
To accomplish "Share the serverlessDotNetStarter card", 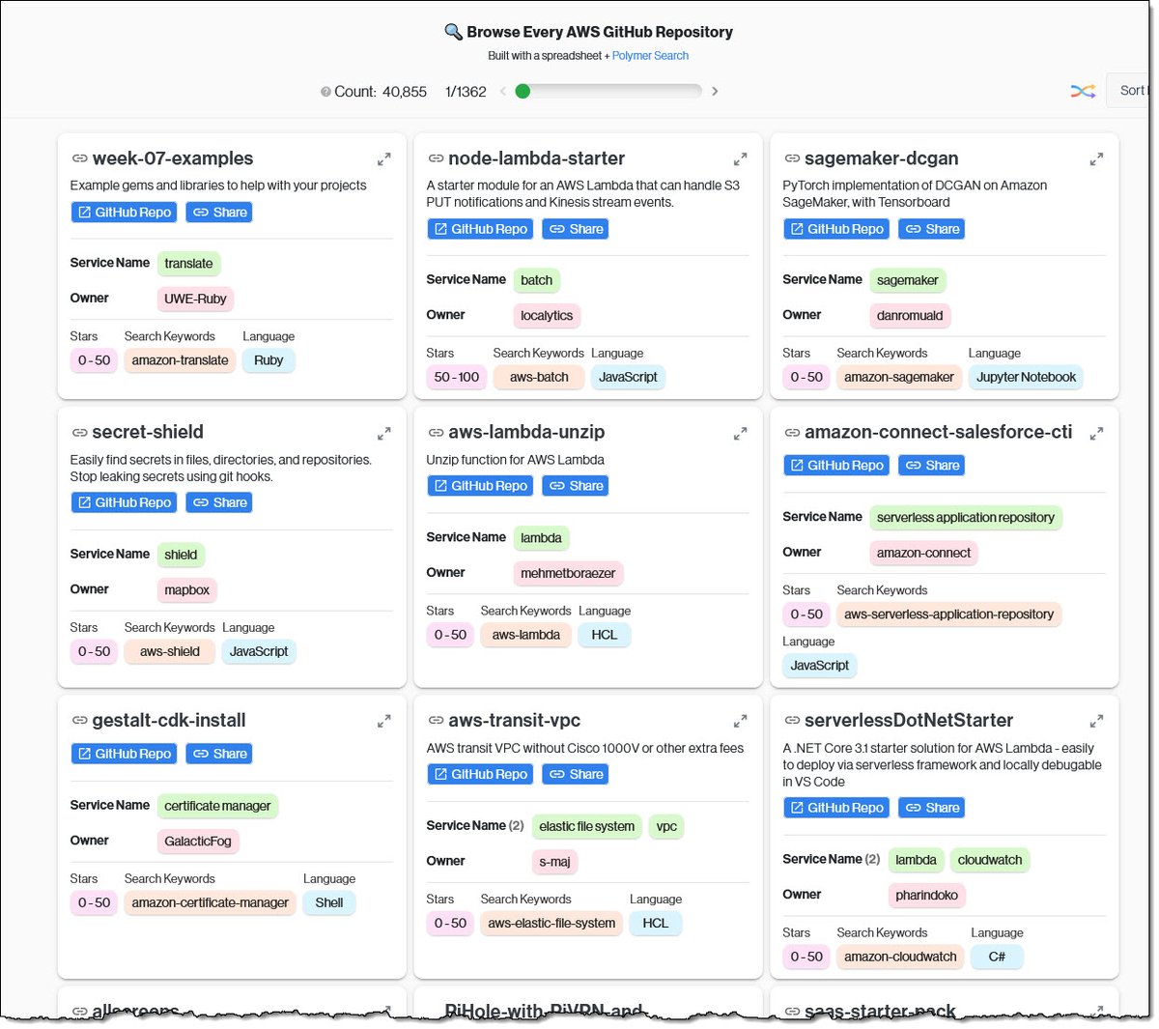I will click(932, 808).
